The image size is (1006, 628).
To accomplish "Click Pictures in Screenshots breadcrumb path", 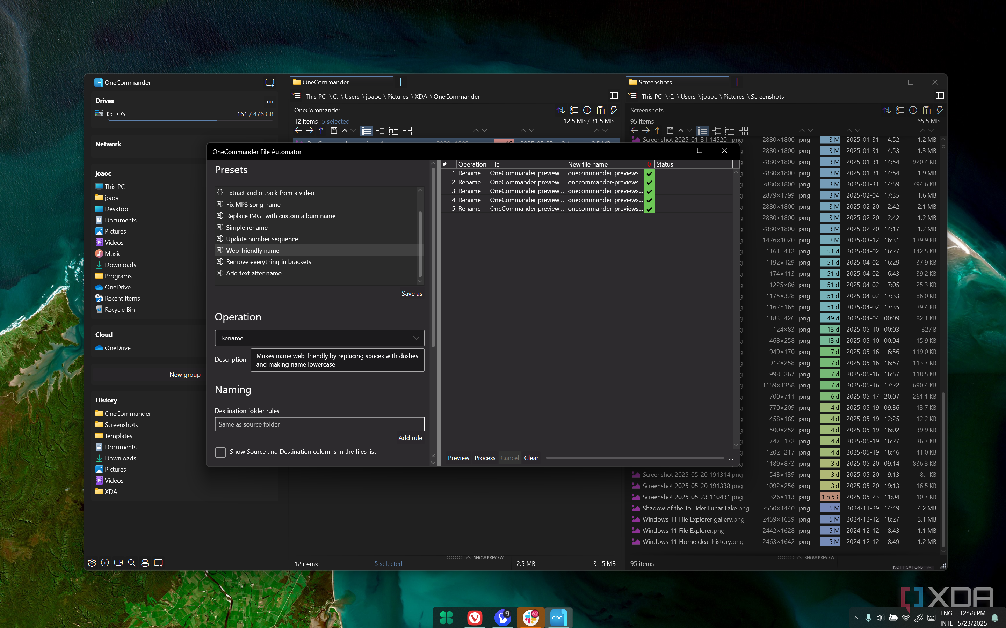I will tap(733, 96).
